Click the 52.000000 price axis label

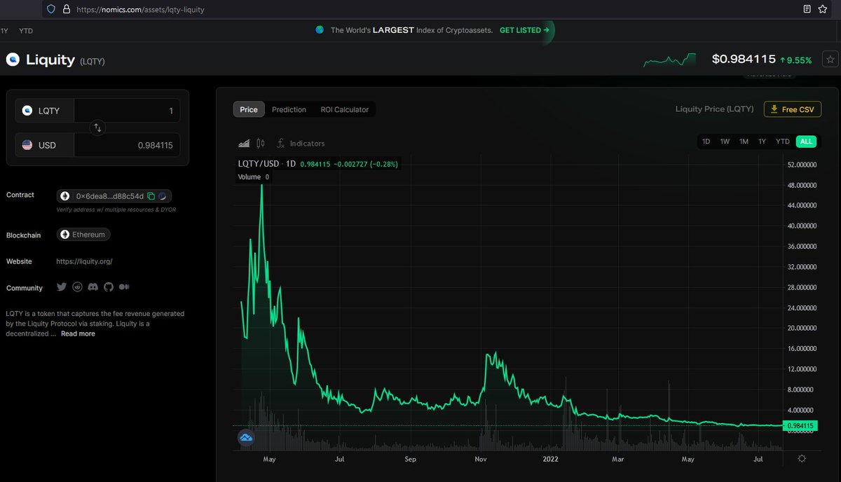tap(802, 165)
